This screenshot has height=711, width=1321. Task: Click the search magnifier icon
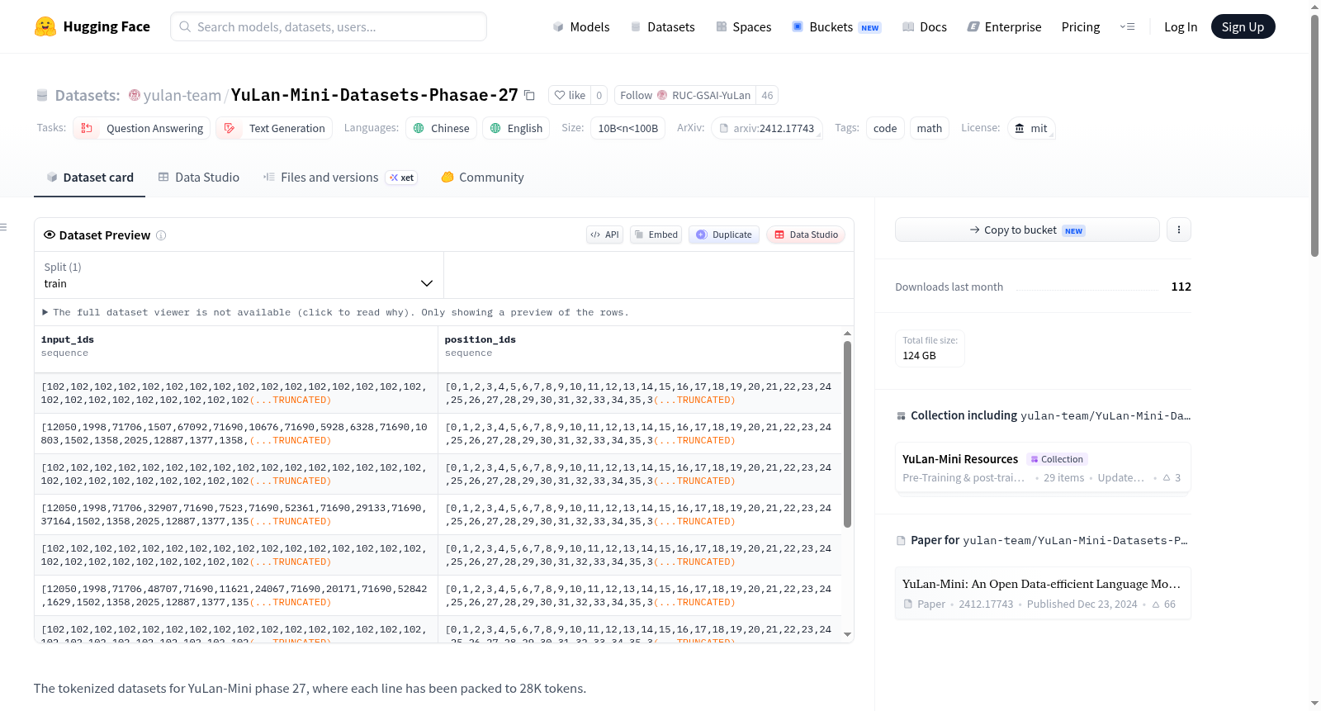click(x=185, y=26)
